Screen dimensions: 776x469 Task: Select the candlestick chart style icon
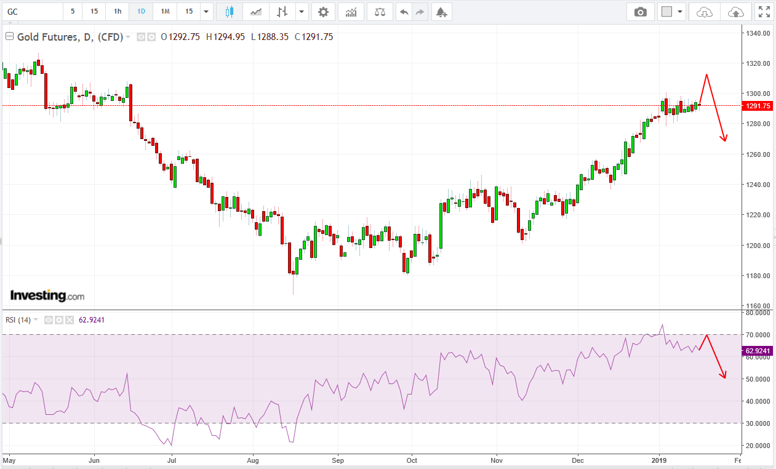pos(230,12)
